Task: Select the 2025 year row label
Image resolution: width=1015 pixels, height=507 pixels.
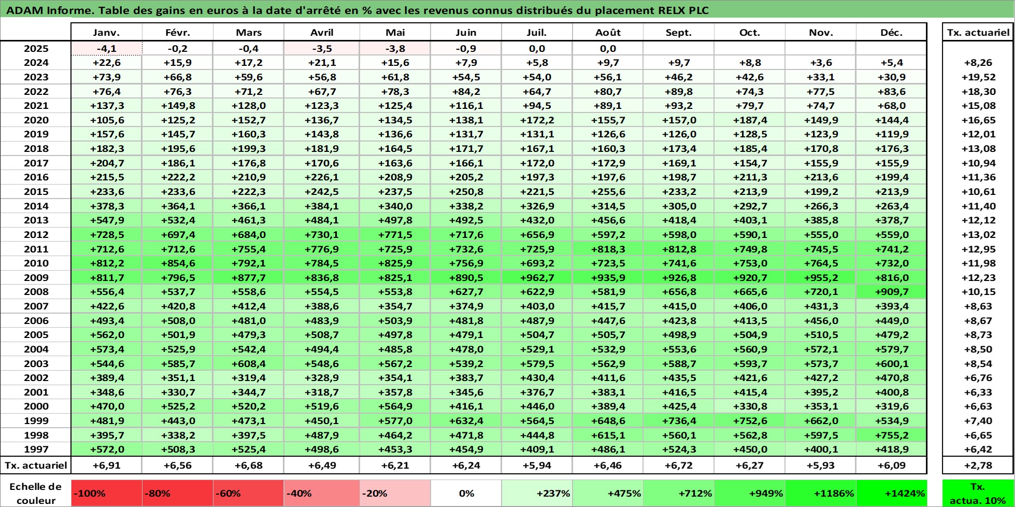Action: pyautogui.click(x=36, y=48)
